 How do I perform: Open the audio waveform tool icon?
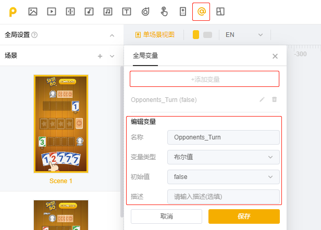(x=70, y=11)
